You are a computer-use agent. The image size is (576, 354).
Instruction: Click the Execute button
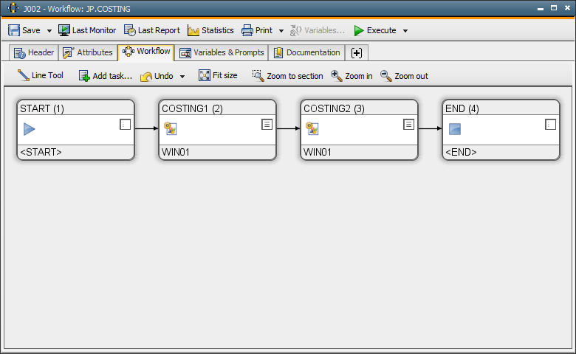point(374,30)
